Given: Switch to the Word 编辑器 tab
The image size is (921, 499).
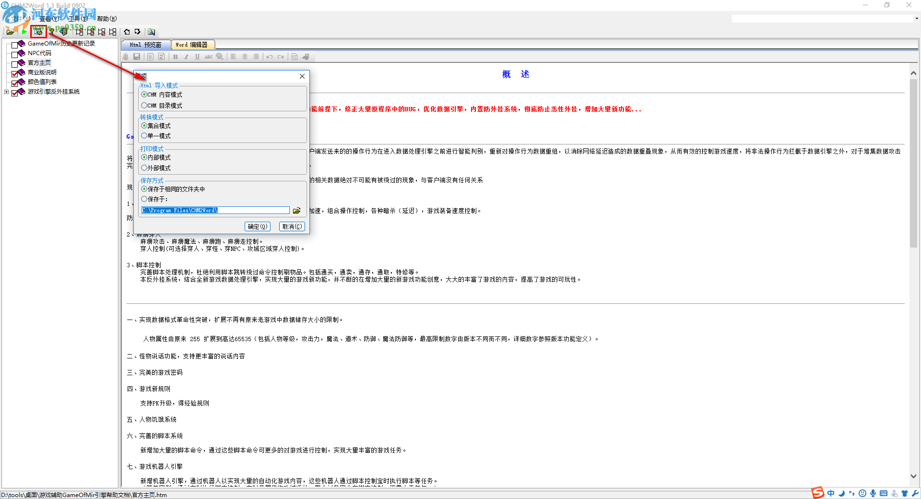Looking at the screenshot, I should pos(192,45).
